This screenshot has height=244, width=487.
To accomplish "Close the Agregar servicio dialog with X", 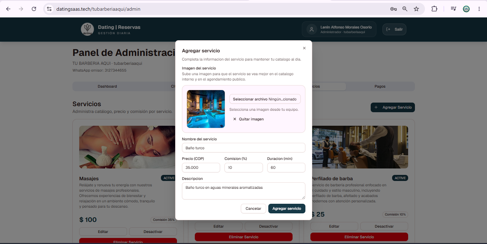I will point(304,48).
